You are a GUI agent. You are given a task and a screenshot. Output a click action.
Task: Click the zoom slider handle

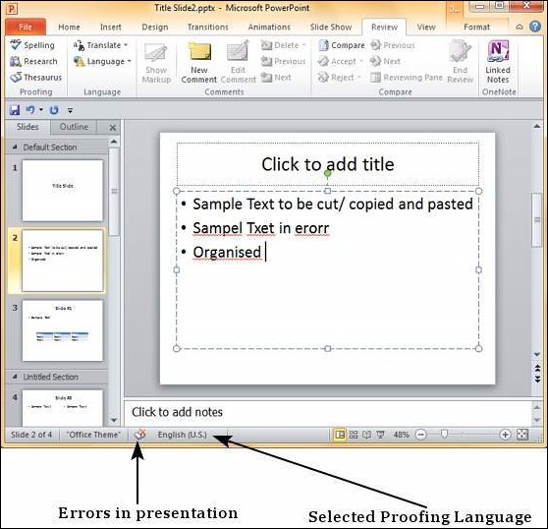pos(444,435)
